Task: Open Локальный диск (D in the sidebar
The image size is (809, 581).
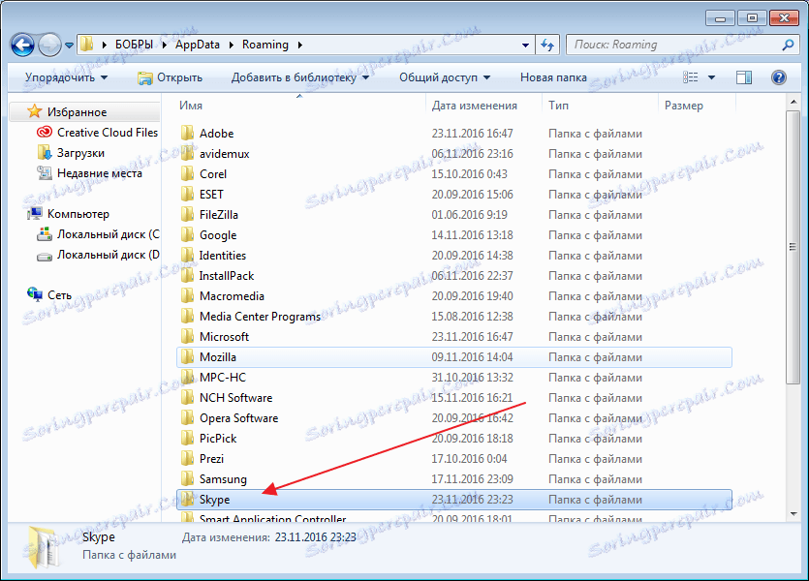Action: [x=108, y=255]
